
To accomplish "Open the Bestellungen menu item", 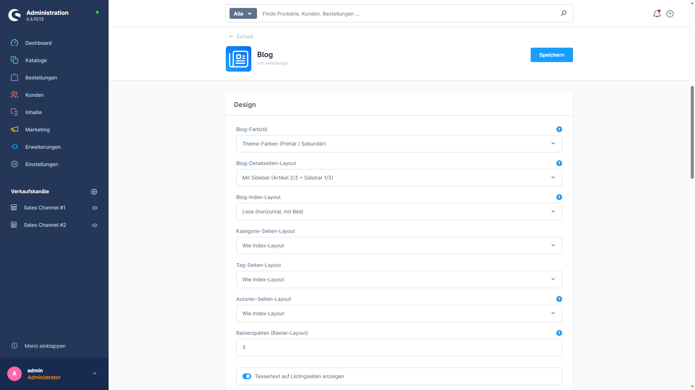I will [54, 78].
